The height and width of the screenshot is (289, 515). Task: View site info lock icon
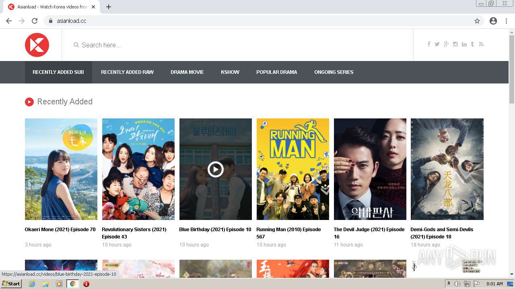51,21
